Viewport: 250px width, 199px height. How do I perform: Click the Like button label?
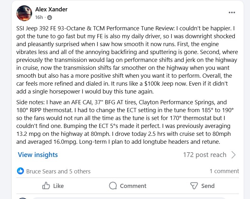tap(58, 186)
